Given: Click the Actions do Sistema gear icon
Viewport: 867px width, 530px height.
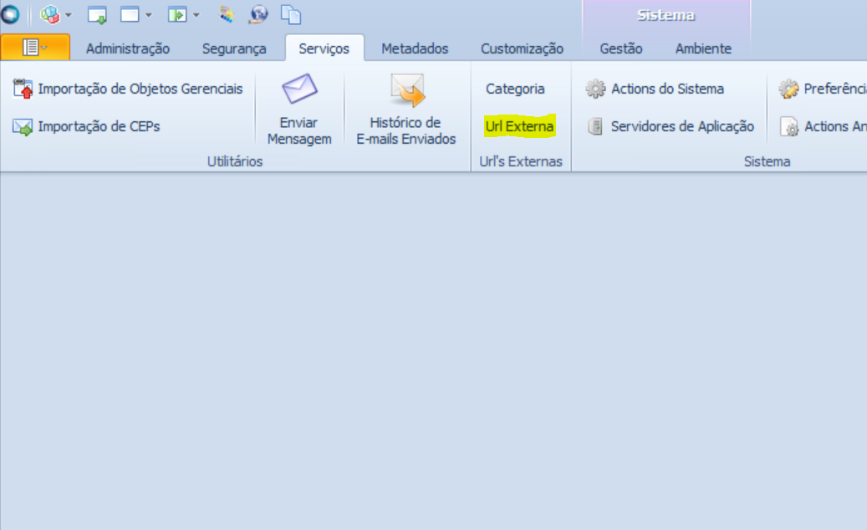Looking at the screenshot, I should coord(595,89).
